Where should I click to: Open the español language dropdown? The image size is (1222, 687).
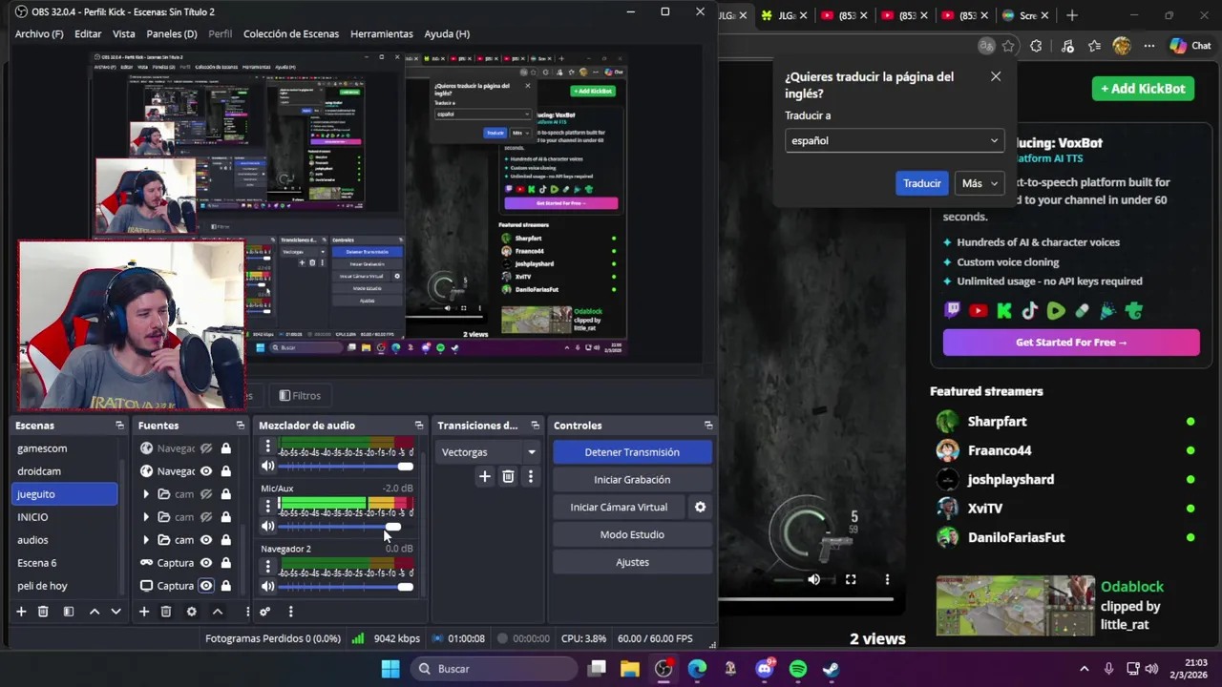895,140
